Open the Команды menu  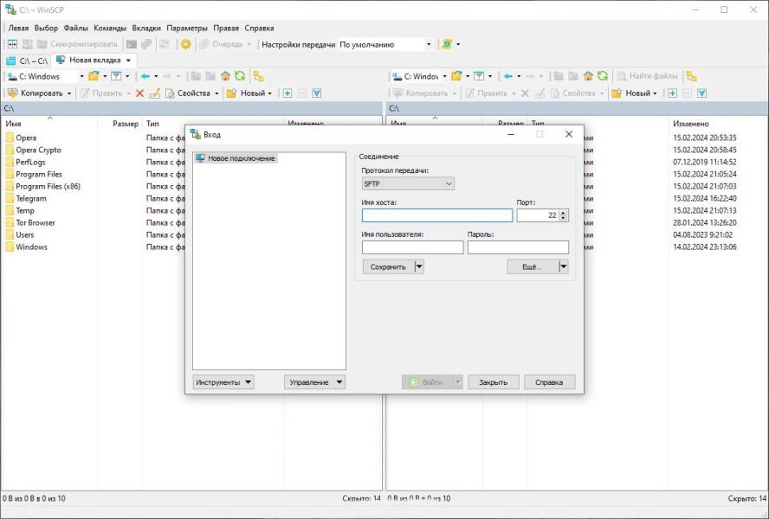[110, 28]
